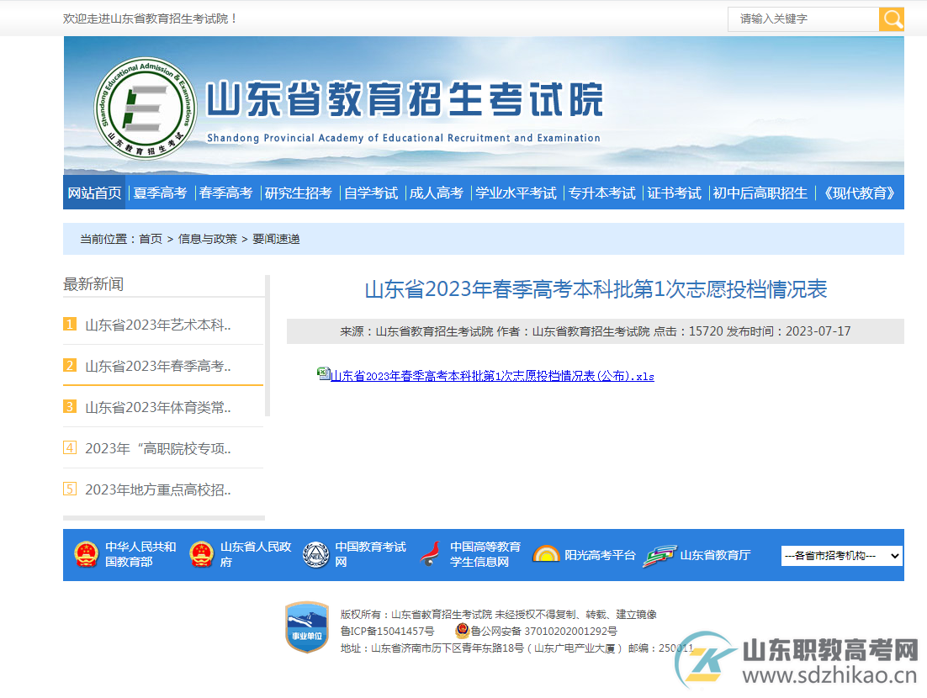This screenshot has height=698, width=927.
Task: Click the outlined number 5 news badge
Action: [70, 489]
